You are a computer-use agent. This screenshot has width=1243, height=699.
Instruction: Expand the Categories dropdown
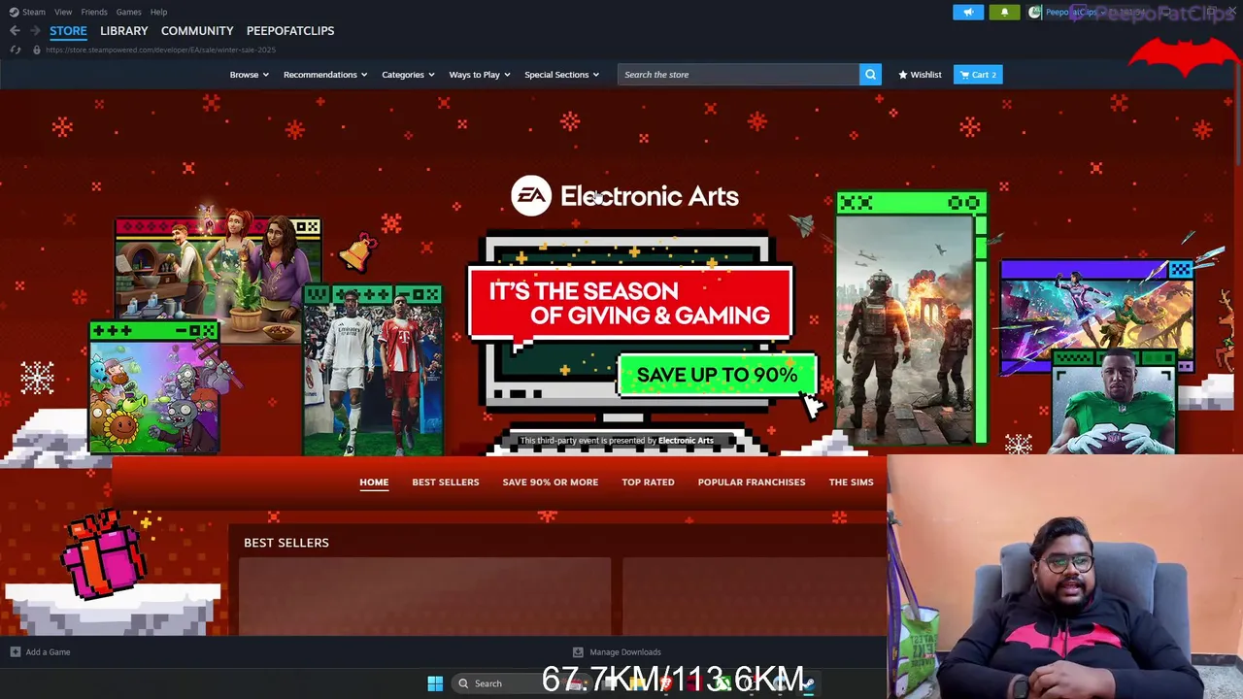pos(408,75)
